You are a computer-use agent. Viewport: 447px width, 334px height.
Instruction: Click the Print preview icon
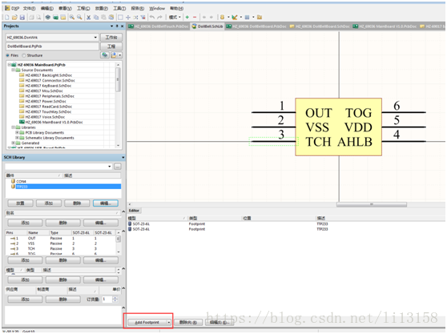38,18
